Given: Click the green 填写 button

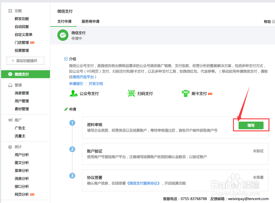Looking at the screenshot, I should 251,125.
